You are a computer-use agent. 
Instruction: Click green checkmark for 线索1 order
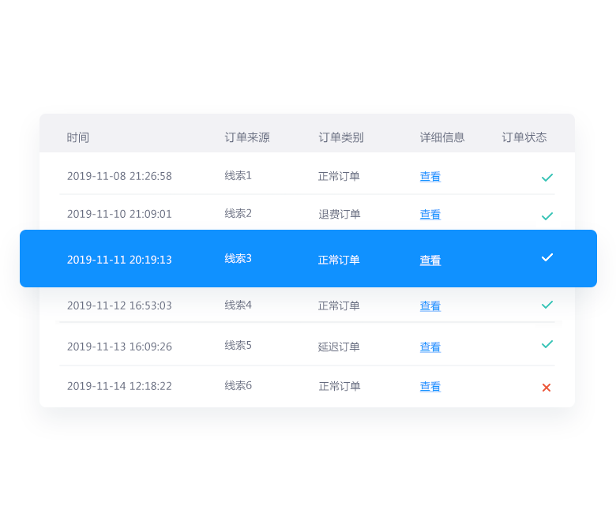point(547,178)
